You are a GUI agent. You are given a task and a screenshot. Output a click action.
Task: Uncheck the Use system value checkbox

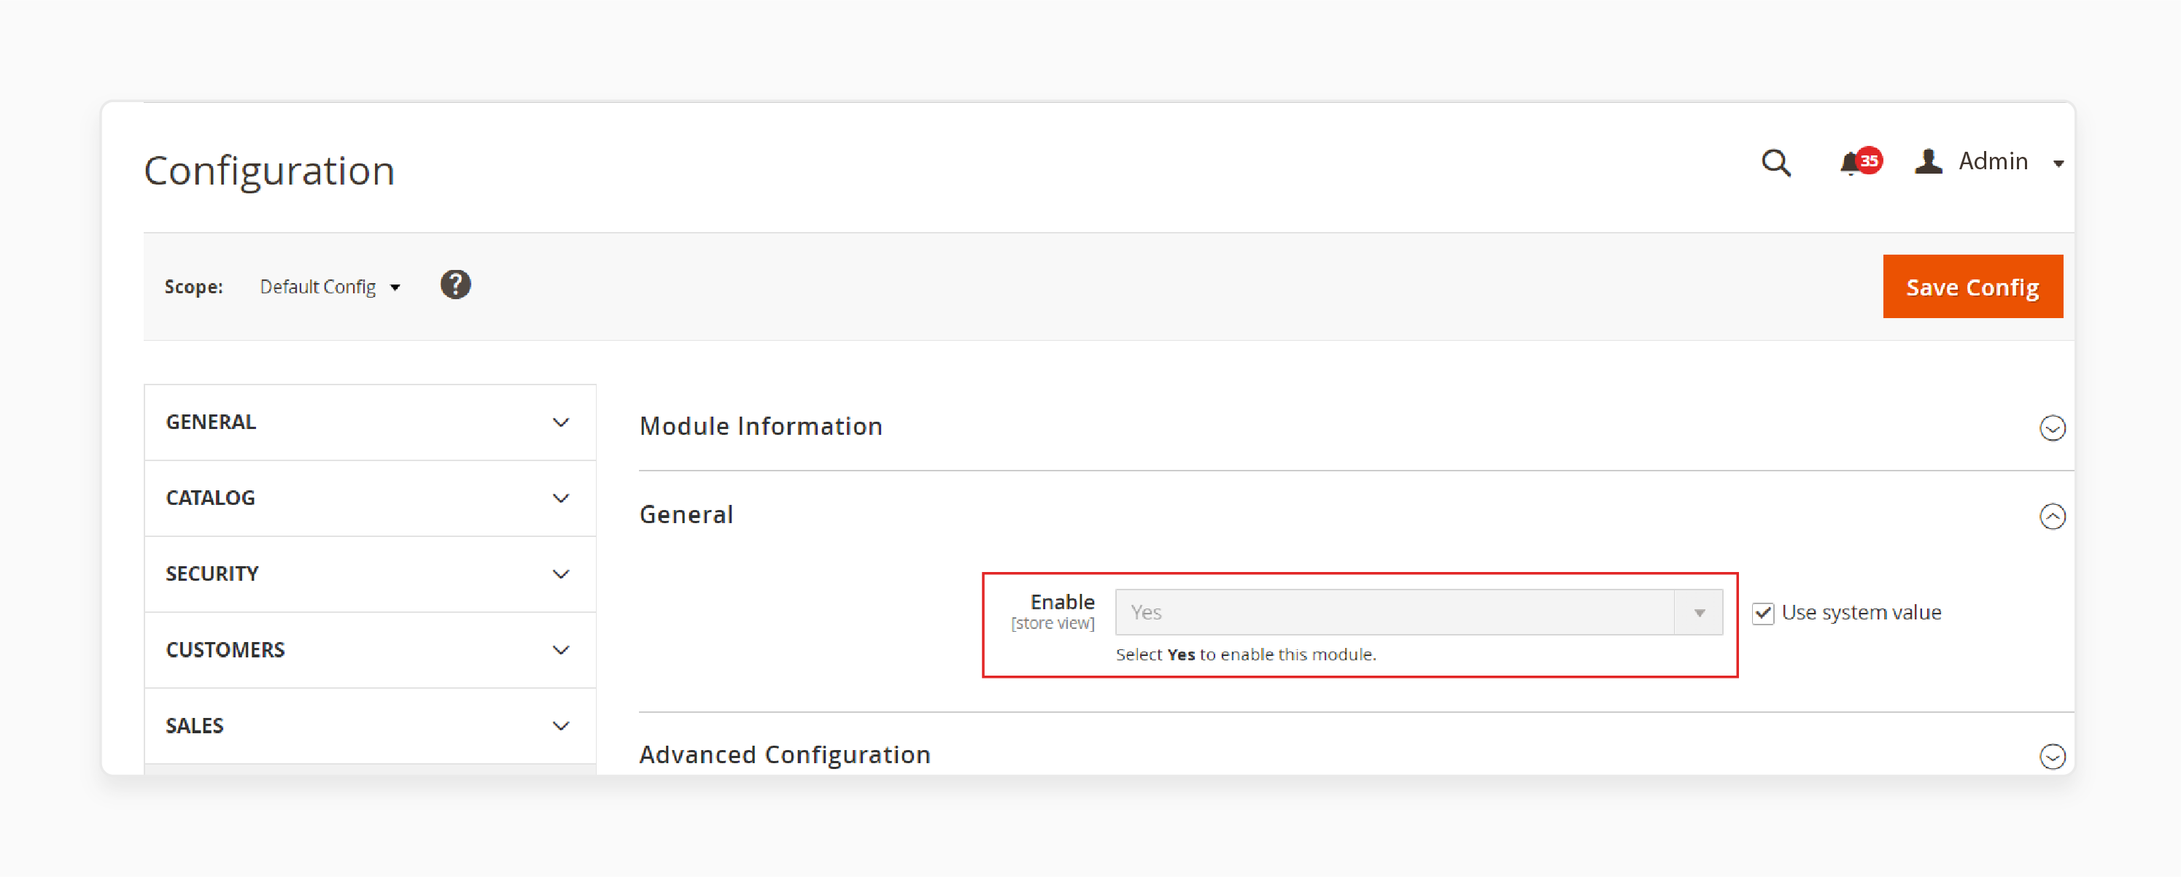(1763, 613)
